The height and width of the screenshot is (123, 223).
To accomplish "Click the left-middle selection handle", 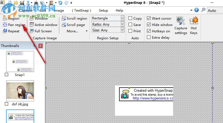I will coord(46,88).
